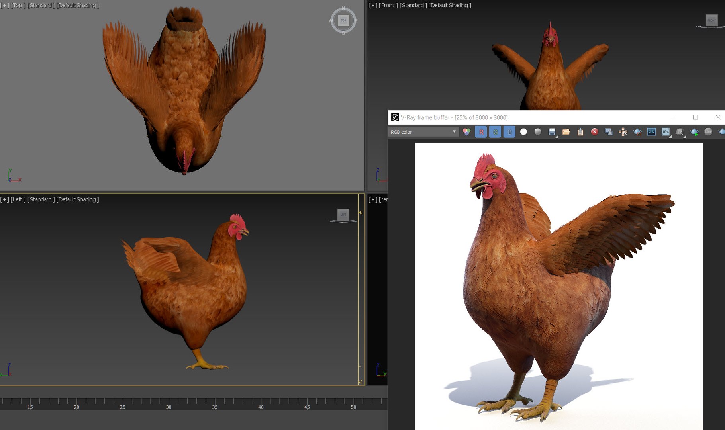Maximize the V-Ray frame buffer window
This screenshot has height=430, width=725.
696,117
